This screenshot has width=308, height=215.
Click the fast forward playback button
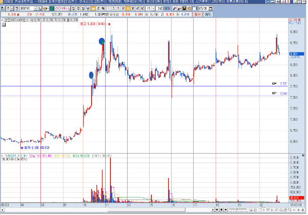(x=226, y=210)
